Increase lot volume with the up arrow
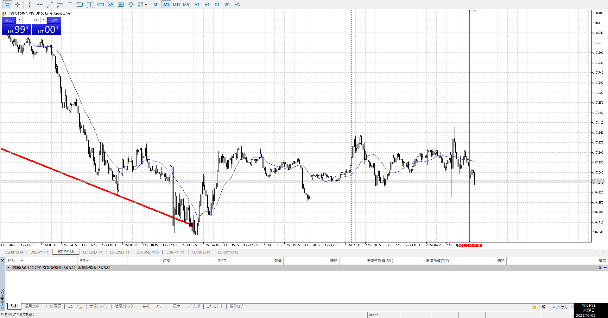The image size is (608, 318). coord(43,20)
